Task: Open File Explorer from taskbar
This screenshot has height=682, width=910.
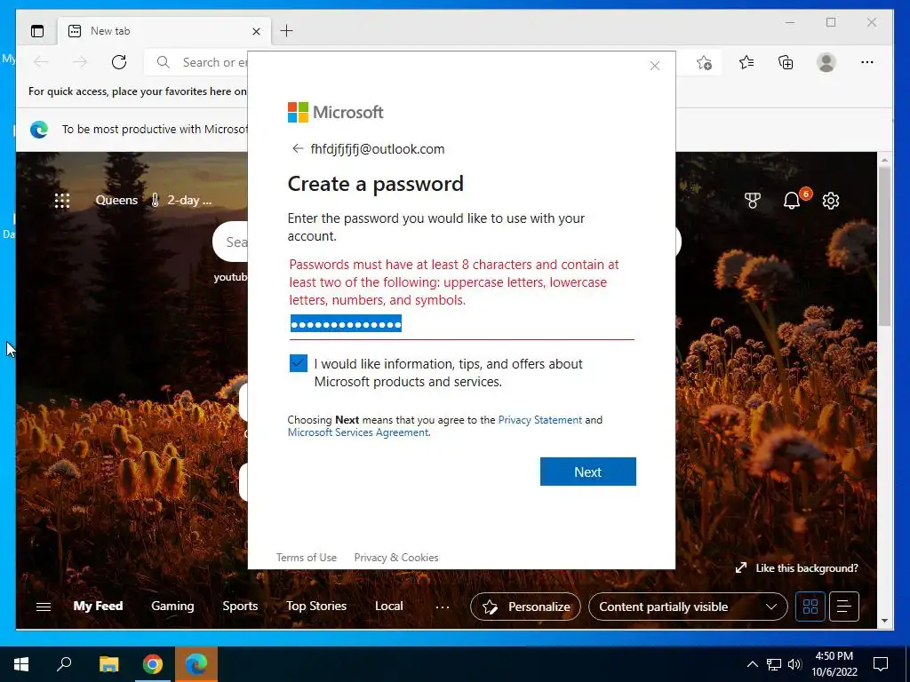Action: (x=108, y=664)
